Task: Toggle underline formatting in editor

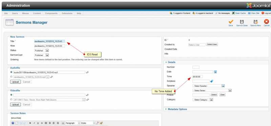Action: 38,123
